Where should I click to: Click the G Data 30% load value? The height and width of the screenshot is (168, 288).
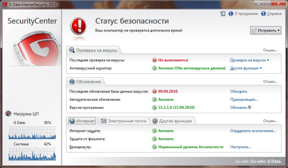click(47, 123)
